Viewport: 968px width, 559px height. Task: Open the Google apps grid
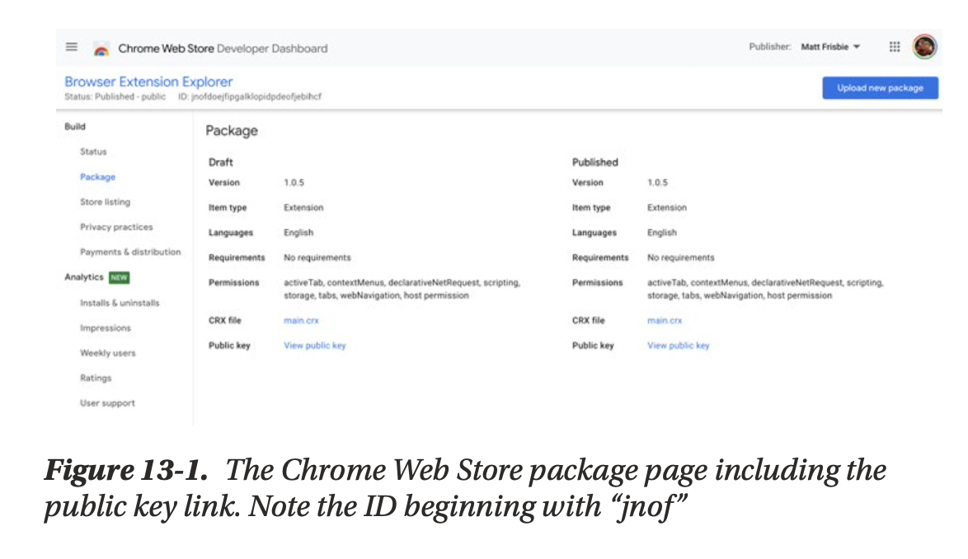[895, 47]
